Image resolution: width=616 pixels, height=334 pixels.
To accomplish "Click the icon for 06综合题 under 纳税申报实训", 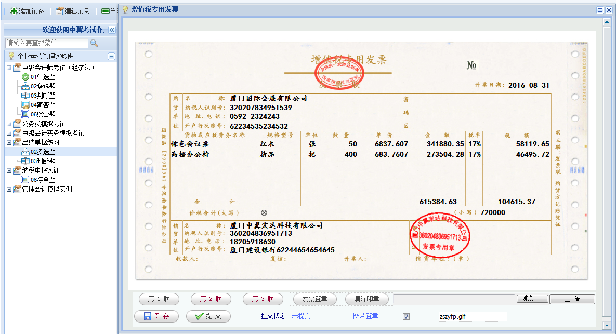I will click(25, 180).
